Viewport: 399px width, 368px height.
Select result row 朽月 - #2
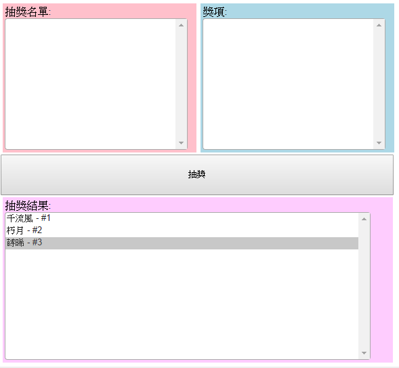point(182,230)
